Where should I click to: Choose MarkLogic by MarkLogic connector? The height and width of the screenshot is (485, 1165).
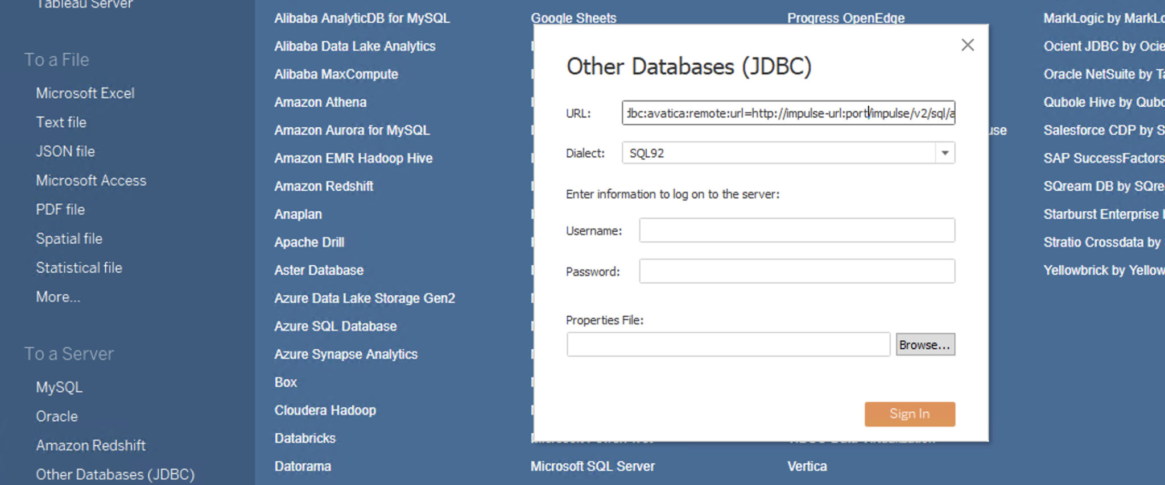pos(1104,18)
